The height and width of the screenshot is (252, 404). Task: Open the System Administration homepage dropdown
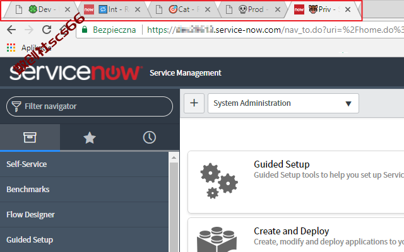tap(283, 103)
